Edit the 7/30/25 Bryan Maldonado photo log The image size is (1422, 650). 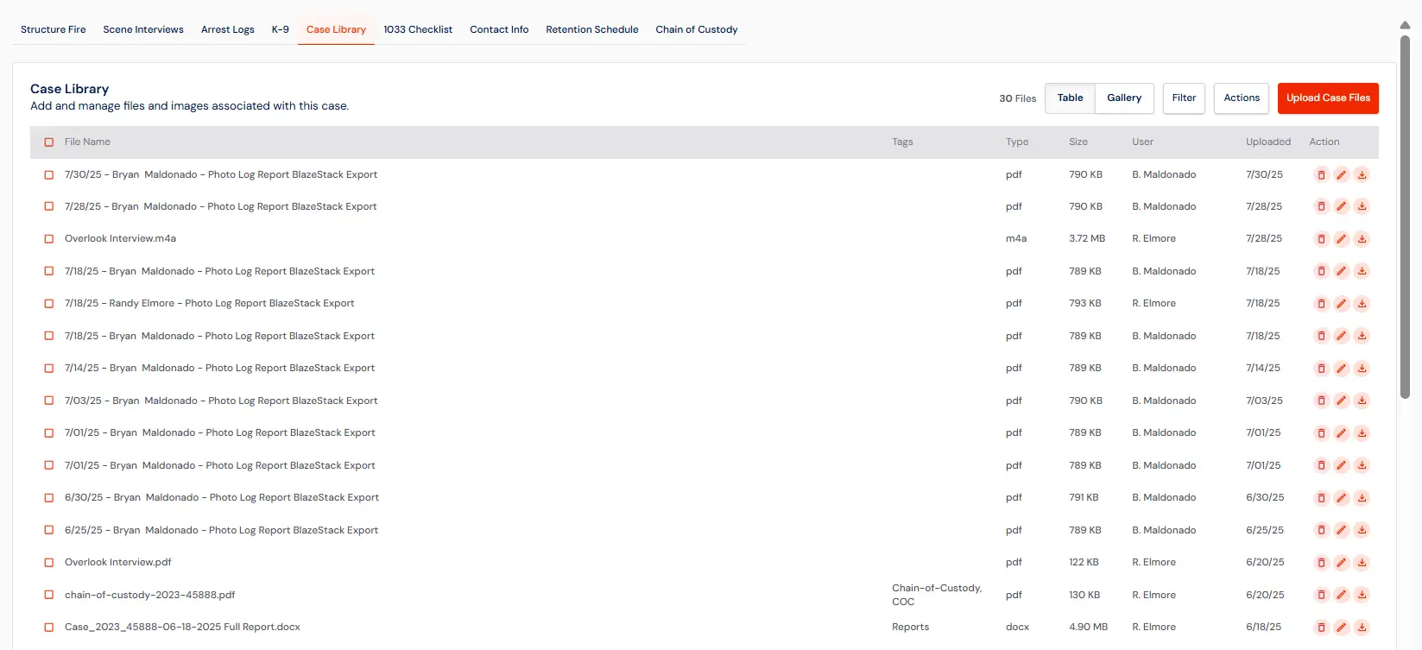[1341, 174]
